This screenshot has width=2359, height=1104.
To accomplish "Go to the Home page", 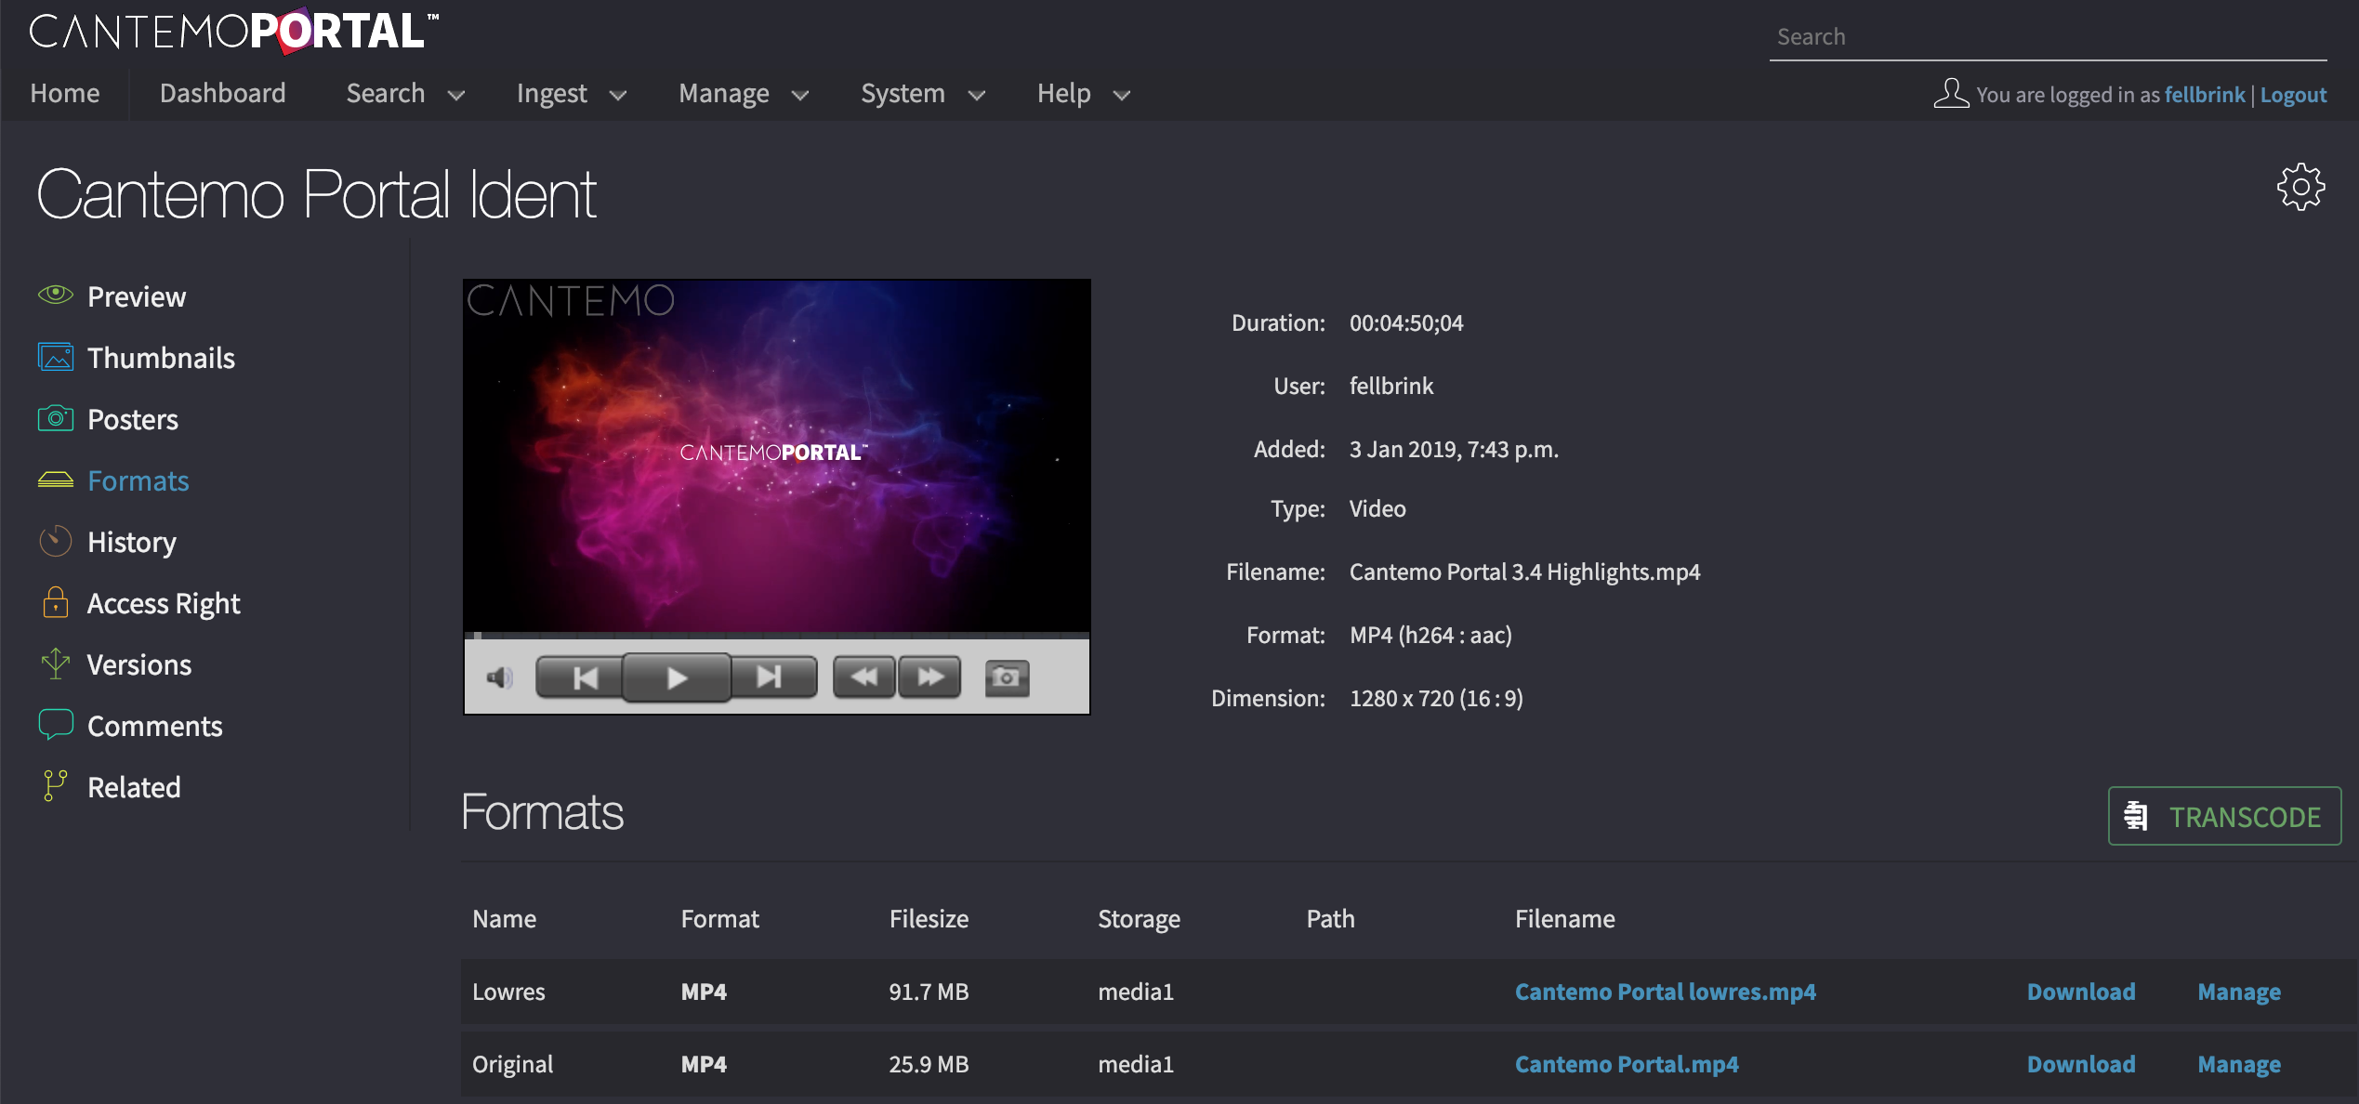I will (65, 93).
